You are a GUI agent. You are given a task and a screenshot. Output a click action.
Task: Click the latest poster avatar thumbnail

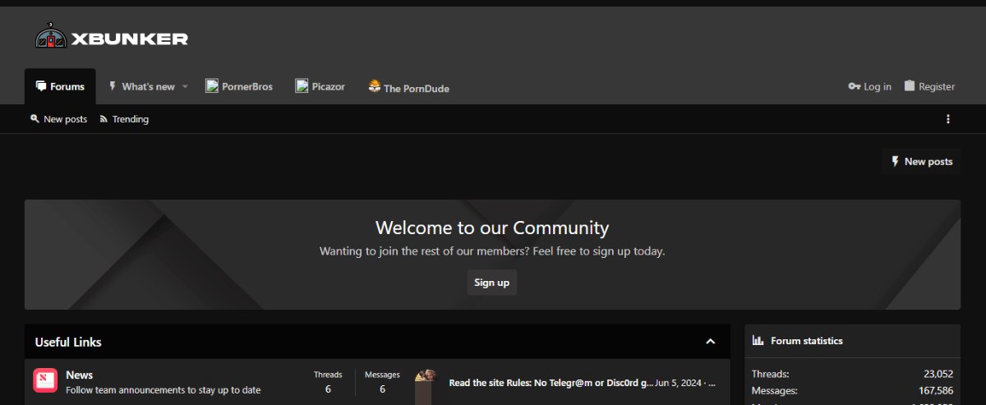pyautogui.click(x=425, y=383)
